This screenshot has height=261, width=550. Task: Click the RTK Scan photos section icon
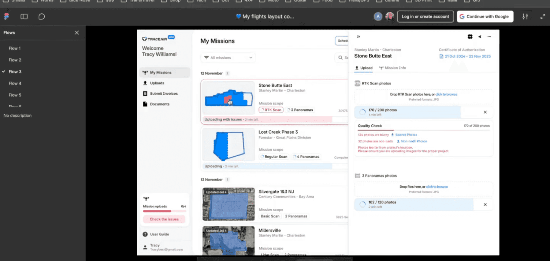pyautogui.click(x=357, y=83)
